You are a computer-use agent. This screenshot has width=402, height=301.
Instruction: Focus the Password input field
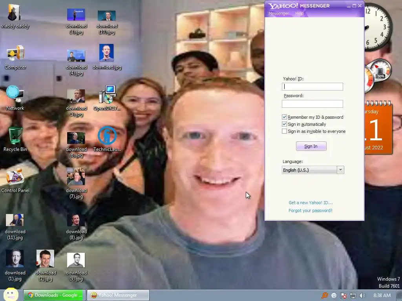click(312, 103)
